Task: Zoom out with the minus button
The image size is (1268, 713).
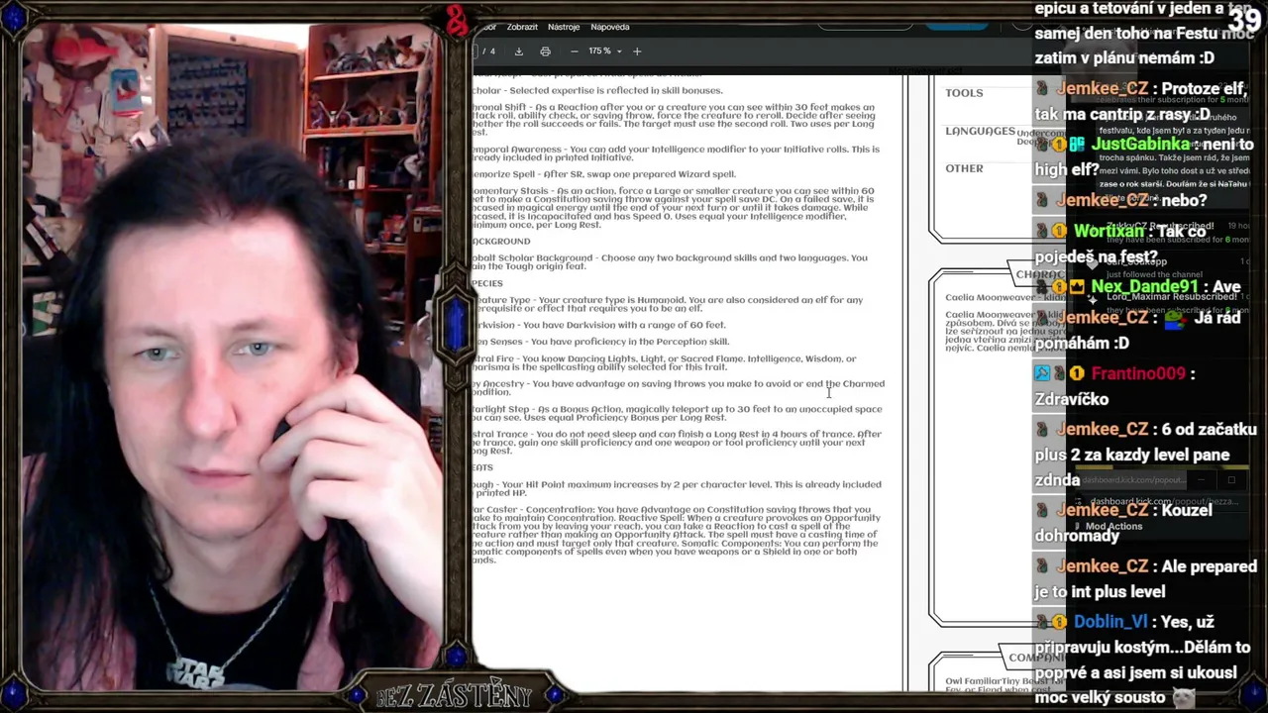Action: coord(574,51)
